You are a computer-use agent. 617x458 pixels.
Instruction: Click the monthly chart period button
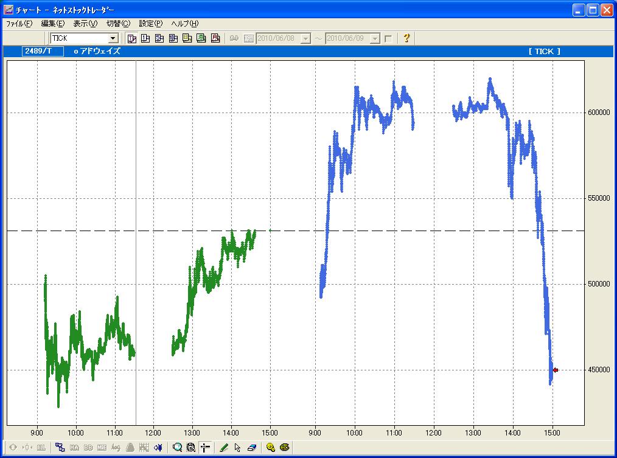pyautogui.click(x=215, y=38)
